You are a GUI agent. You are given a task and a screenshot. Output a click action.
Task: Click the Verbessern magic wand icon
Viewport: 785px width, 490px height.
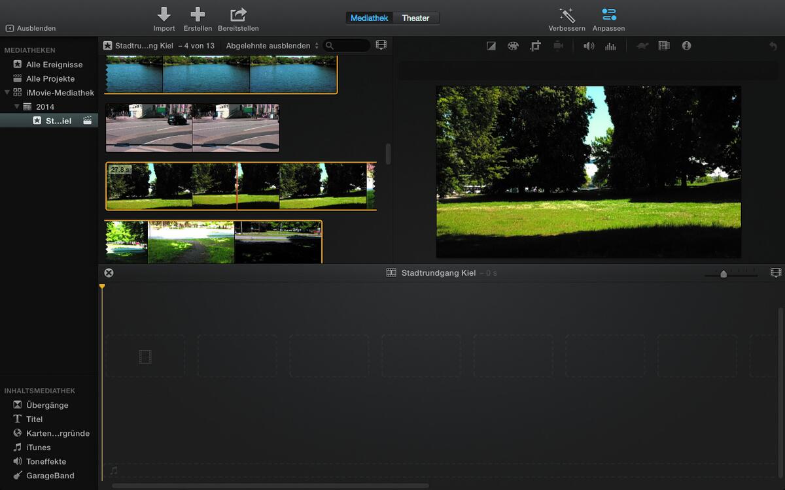tap(567, 18)
